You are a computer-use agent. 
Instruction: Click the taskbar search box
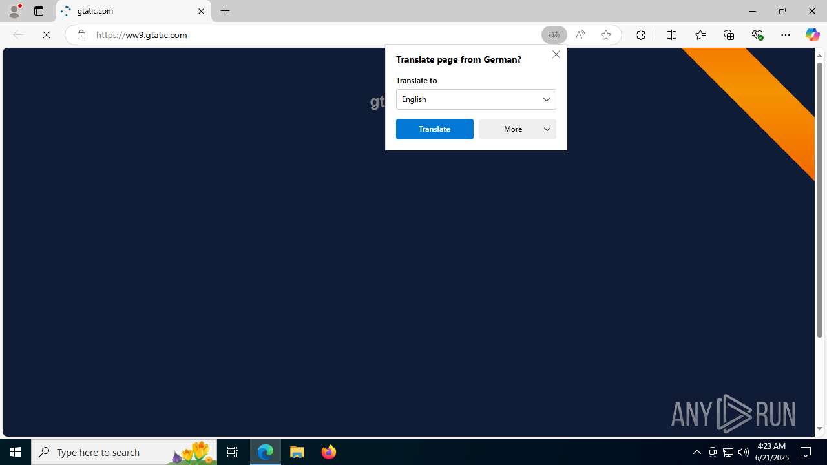coord(124,452)
